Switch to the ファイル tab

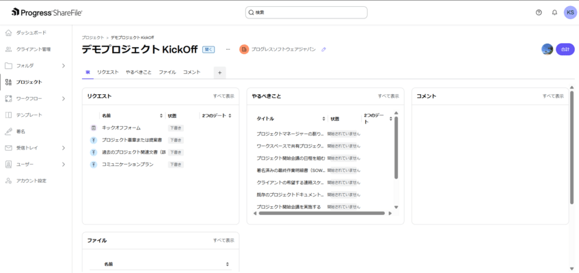[167, 72]
